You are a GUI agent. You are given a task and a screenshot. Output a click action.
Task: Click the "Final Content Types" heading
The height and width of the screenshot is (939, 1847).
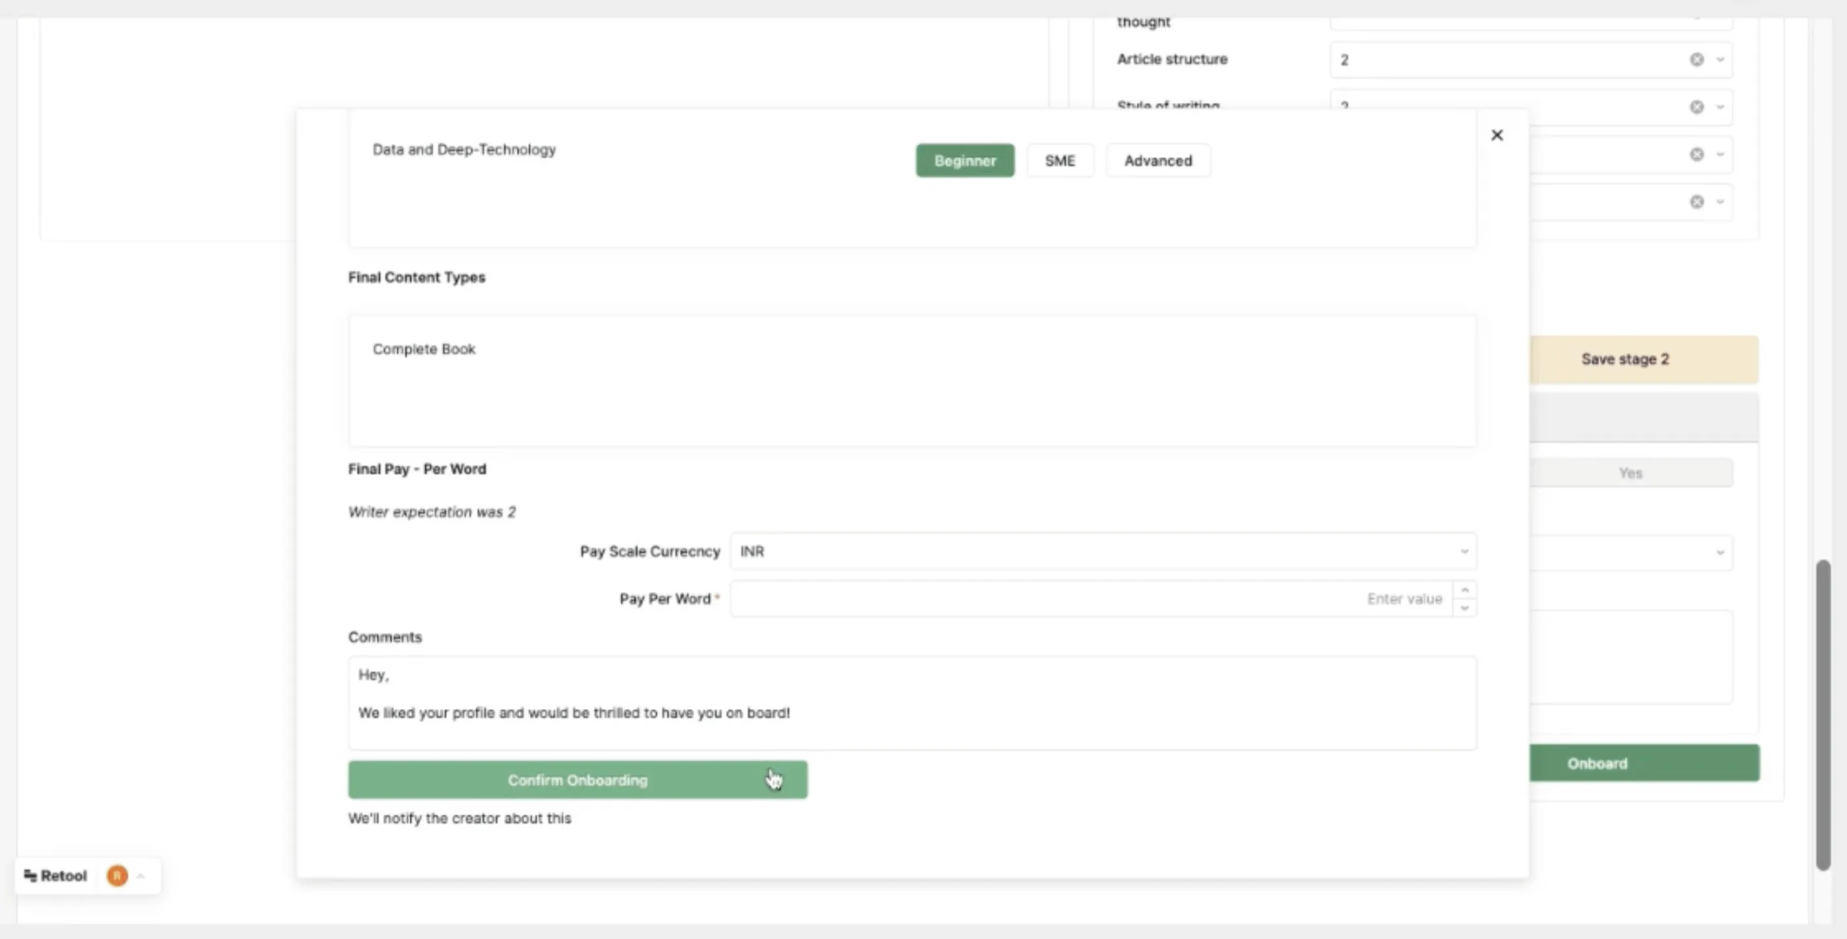point(417,277)
